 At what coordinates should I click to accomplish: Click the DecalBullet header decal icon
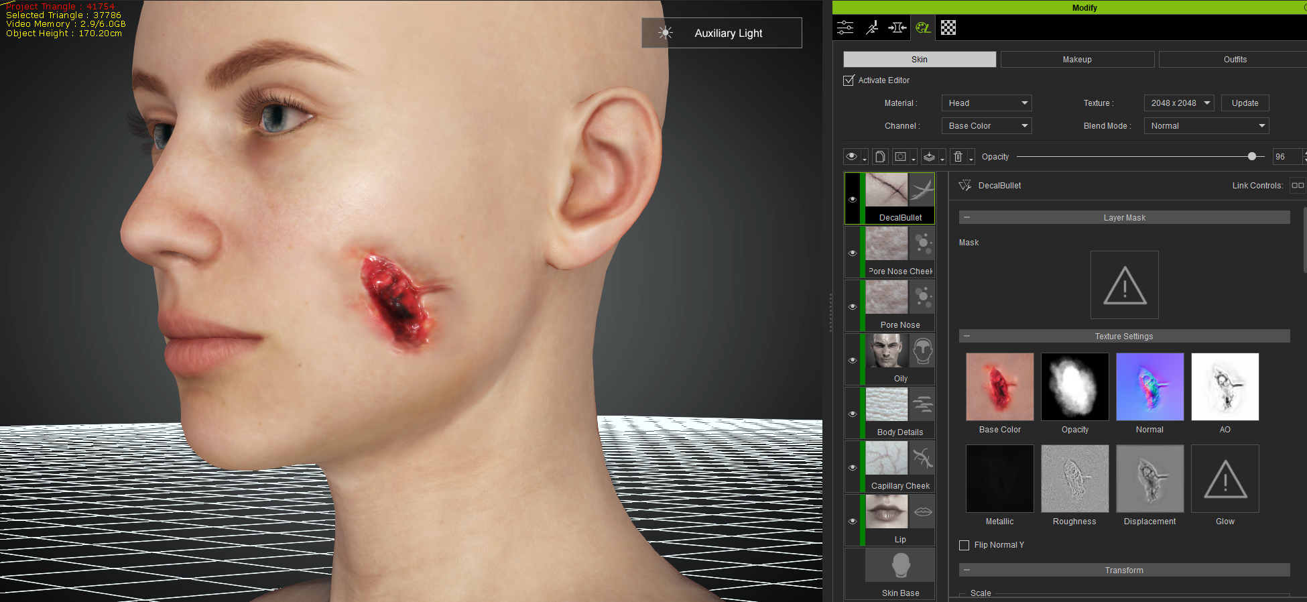click(x=965, y=185)
